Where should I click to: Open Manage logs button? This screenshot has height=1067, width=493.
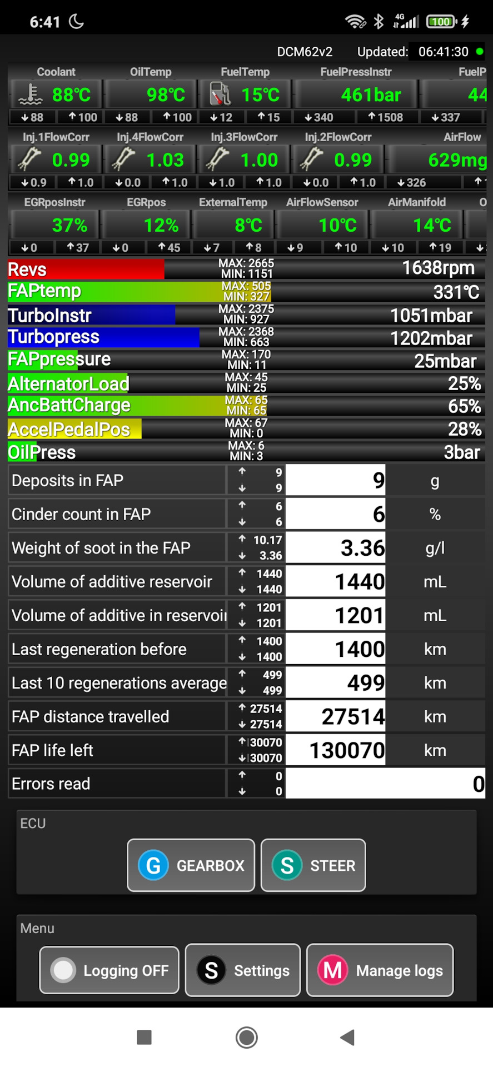click(x=380, y=970)
